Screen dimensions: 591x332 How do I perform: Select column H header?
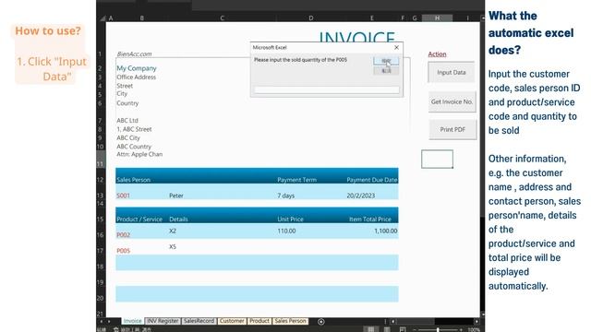click(437, 18)
